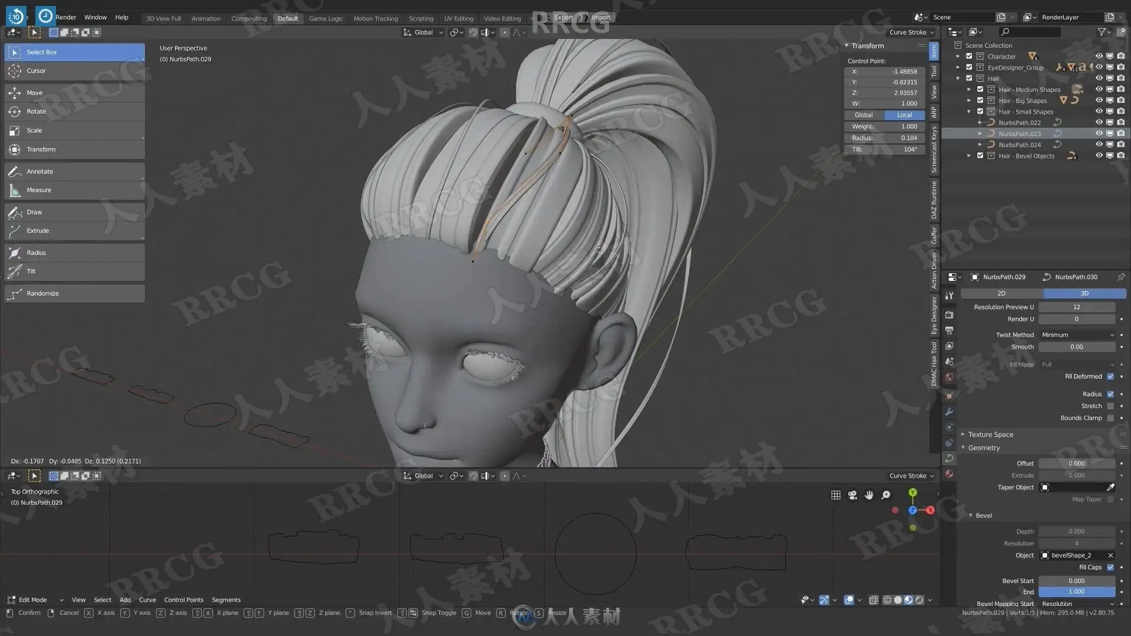Uncheck the Fill Caps checkbox
The image size is (1131, 636).
point(1110,567)
